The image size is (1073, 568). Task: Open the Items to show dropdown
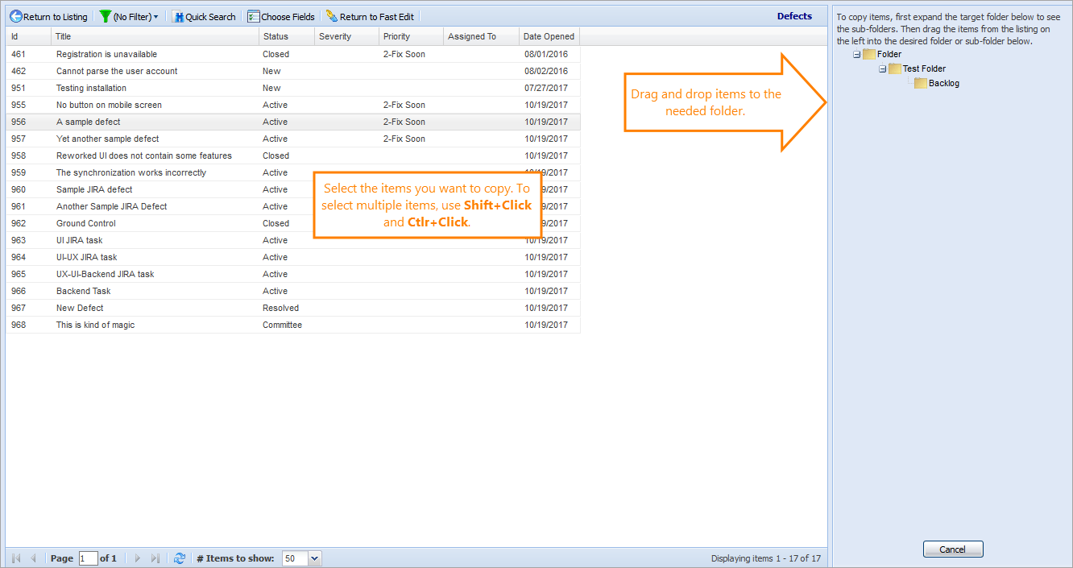click(314, 558)
